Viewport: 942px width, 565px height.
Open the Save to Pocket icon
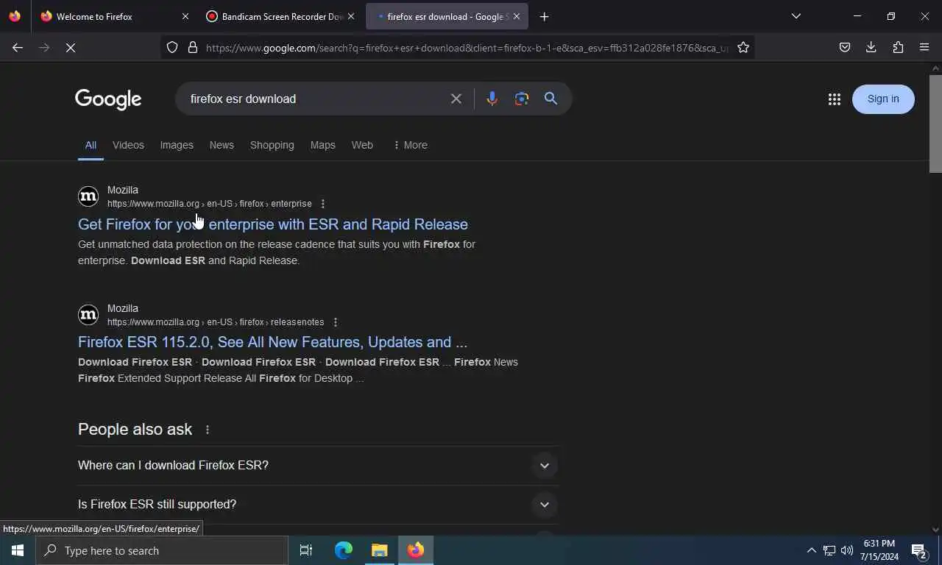(845, 47)
